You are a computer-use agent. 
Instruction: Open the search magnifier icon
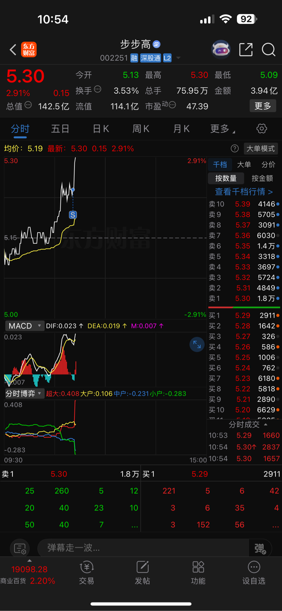268,50
